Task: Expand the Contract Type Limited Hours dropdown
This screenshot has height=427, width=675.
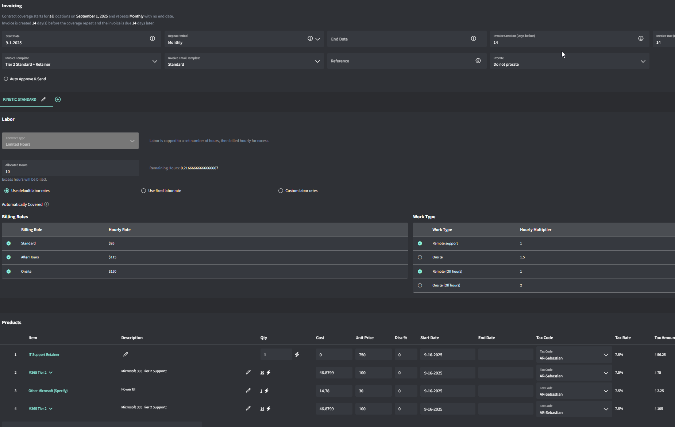Action: tap(70, 141)
